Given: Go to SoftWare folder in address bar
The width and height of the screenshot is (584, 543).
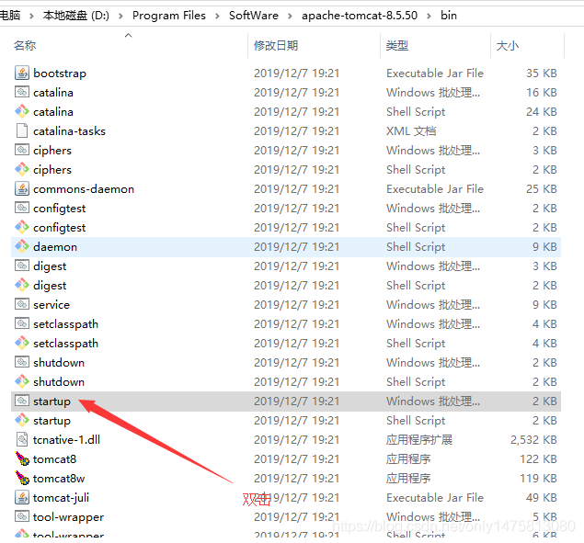Looking at the screenshot, I should pos(254,16).
